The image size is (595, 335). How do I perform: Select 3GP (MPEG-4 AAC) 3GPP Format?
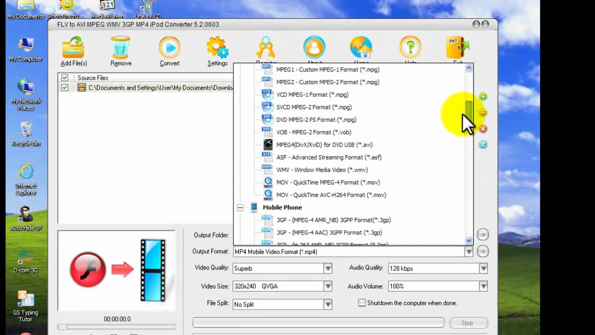[x=329, y=233]
